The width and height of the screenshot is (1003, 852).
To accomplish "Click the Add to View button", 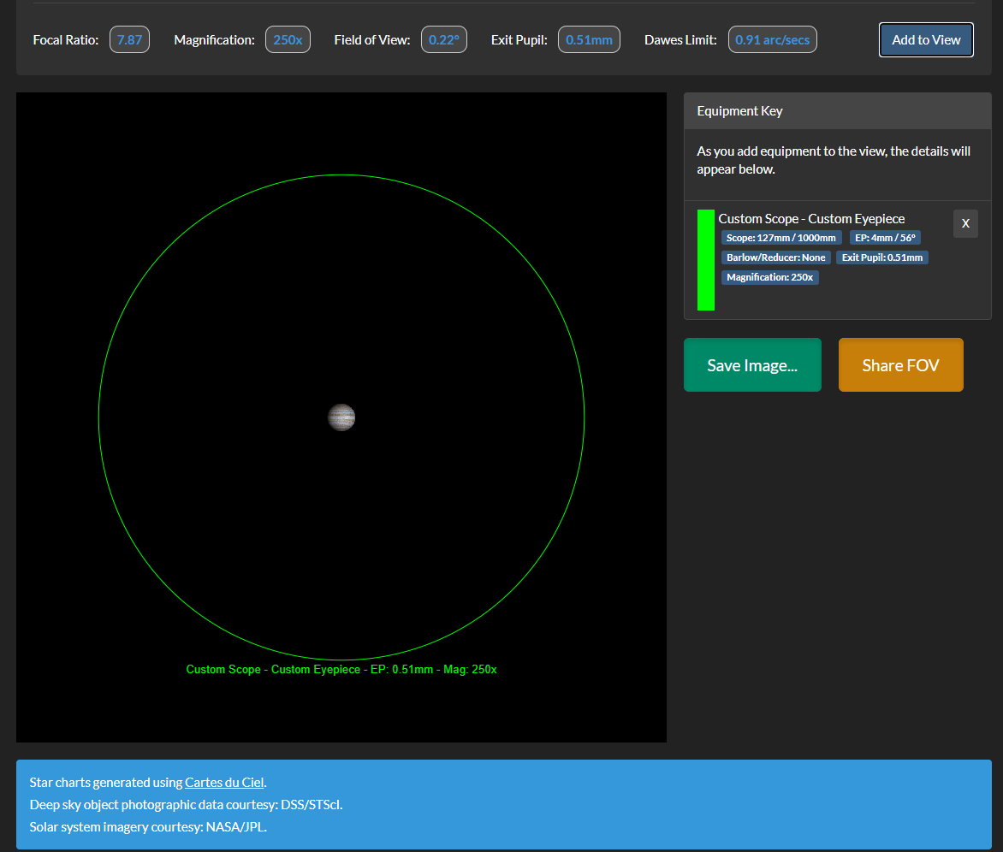I will coord(926,40).
